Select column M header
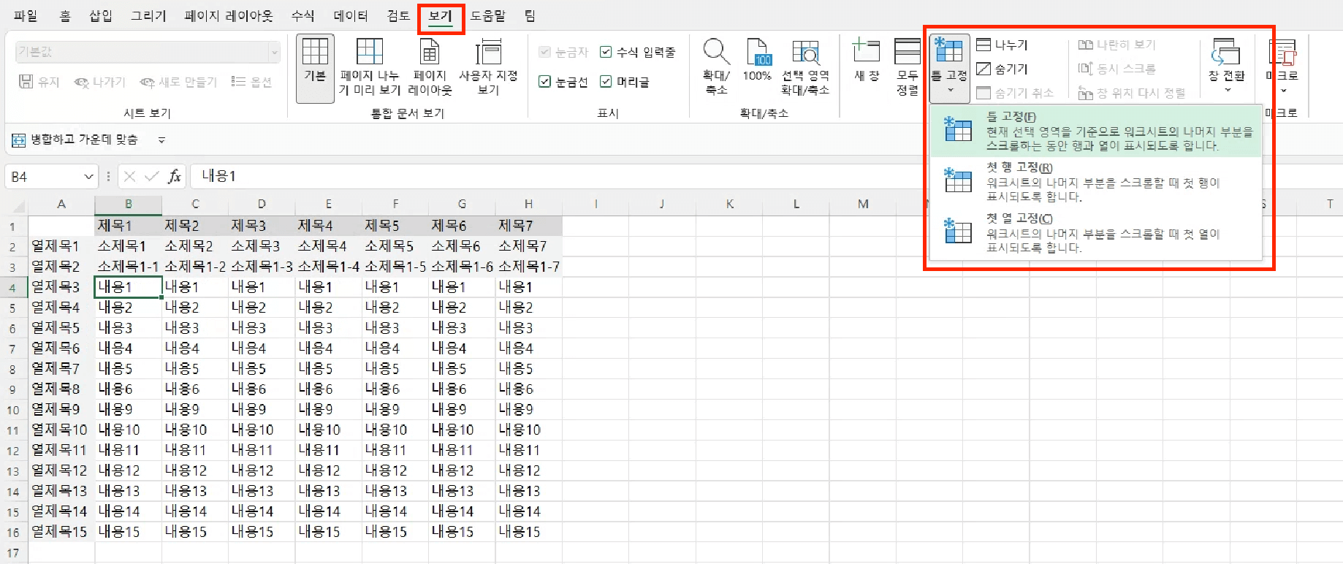Screen dimensions: 1343x564 (863, 205)
